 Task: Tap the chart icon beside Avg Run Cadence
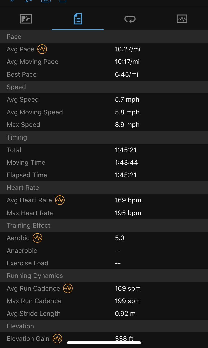pyautogui.click(x=68, y=288)
